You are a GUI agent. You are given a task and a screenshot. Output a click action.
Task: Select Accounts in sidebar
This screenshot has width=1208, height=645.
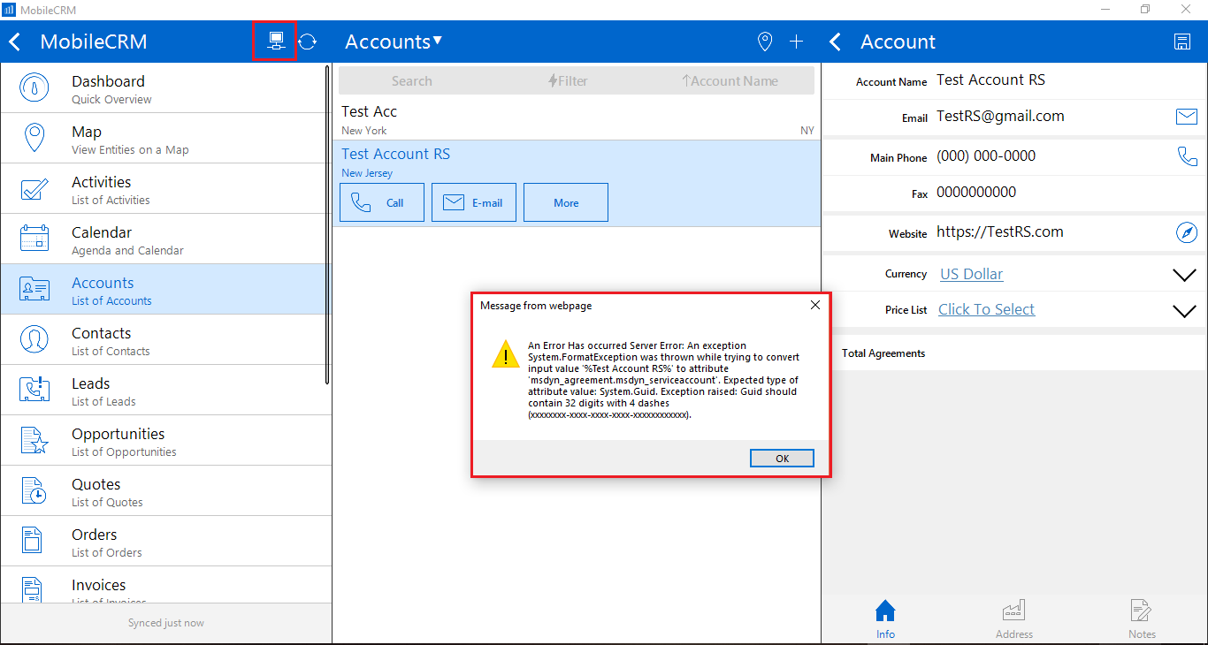click(x=165, y=290)
